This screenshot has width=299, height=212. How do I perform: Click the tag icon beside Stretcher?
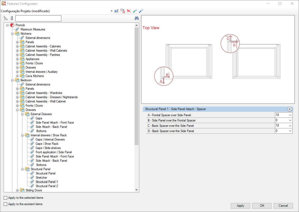pos(32,178)
